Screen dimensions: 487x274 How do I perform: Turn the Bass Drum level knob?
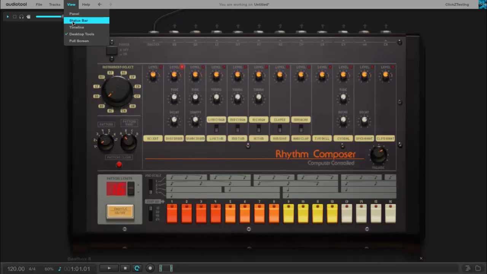(174, 75)
